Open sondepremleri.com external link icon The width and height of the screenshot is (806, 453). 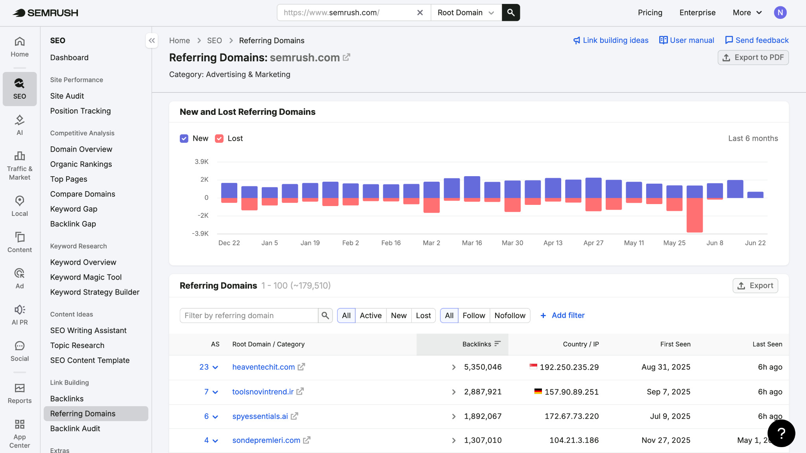pyautogui.click(x=307, y=440)
